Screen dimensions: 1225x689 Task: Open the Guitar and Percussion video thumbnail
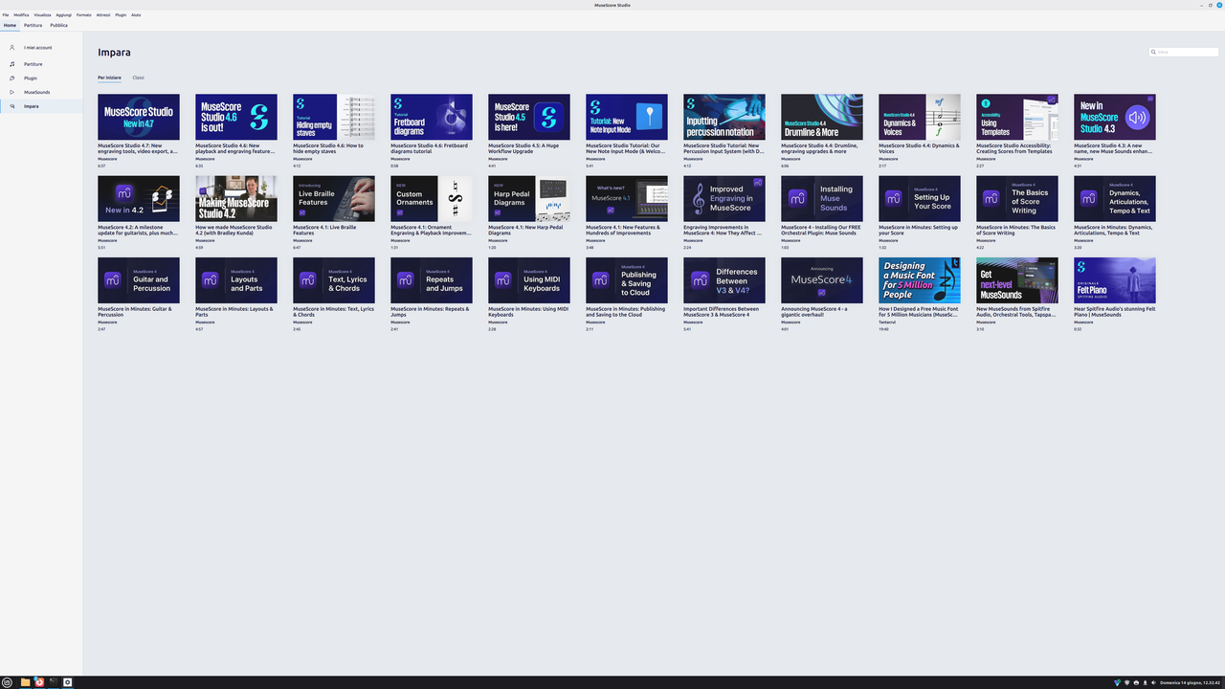click(x=139, y=280)
